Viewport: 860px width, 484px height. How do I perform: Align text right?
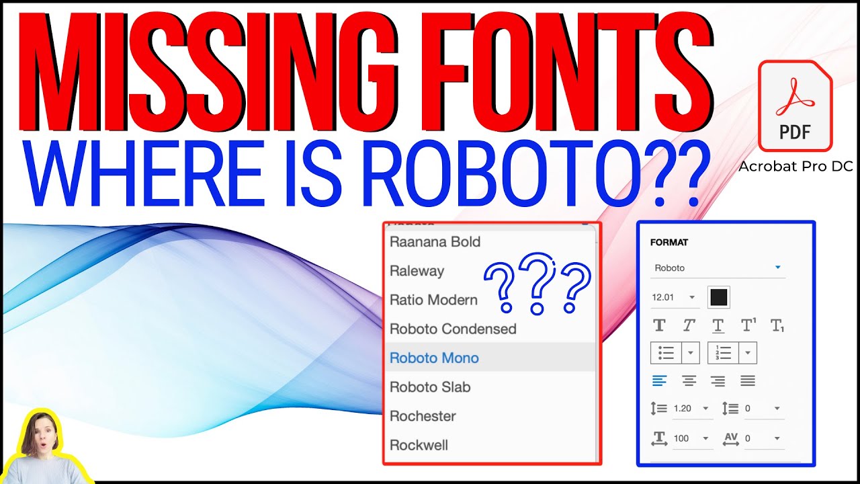[718, 381]
